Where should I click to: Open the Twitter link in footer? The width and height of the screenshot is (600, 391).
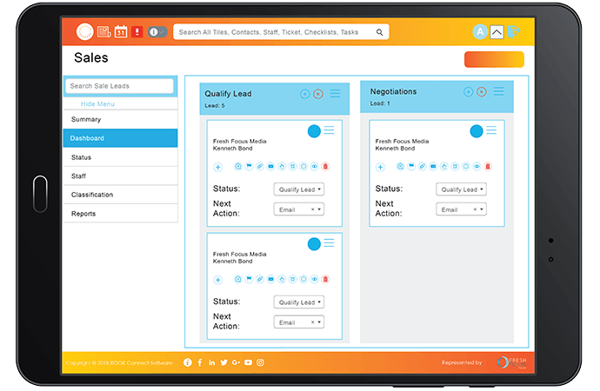(223, 362)
